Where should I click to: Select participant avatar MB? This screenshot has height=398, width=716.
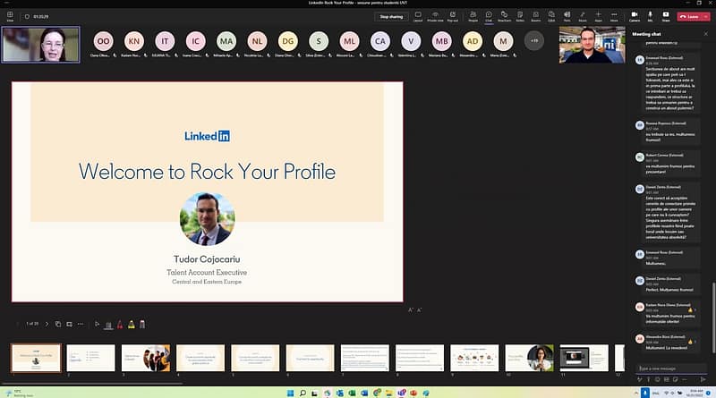pos(441,41)
